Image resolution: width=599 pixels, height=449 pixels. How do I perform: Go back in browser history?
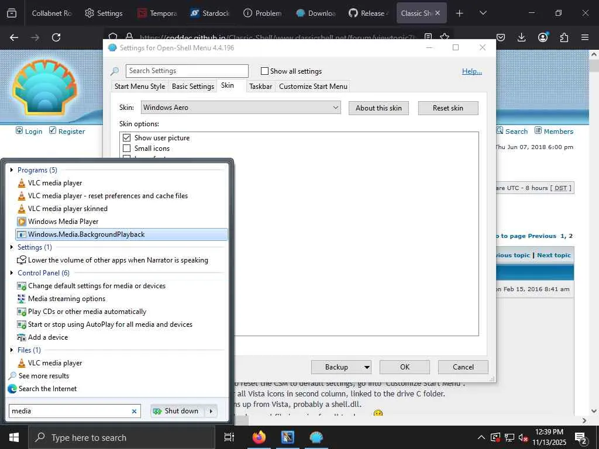[x=14, y=37]
